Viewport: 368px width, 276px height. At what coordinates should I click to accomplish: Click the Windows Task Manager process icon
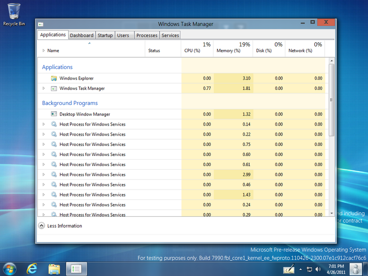[54, 88]
